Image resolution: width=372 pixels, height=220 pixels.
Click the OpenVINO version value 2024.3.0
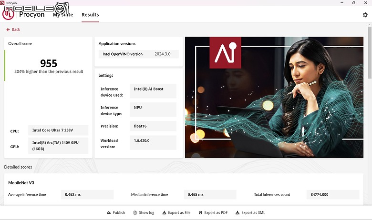click(x=163, y=54)
